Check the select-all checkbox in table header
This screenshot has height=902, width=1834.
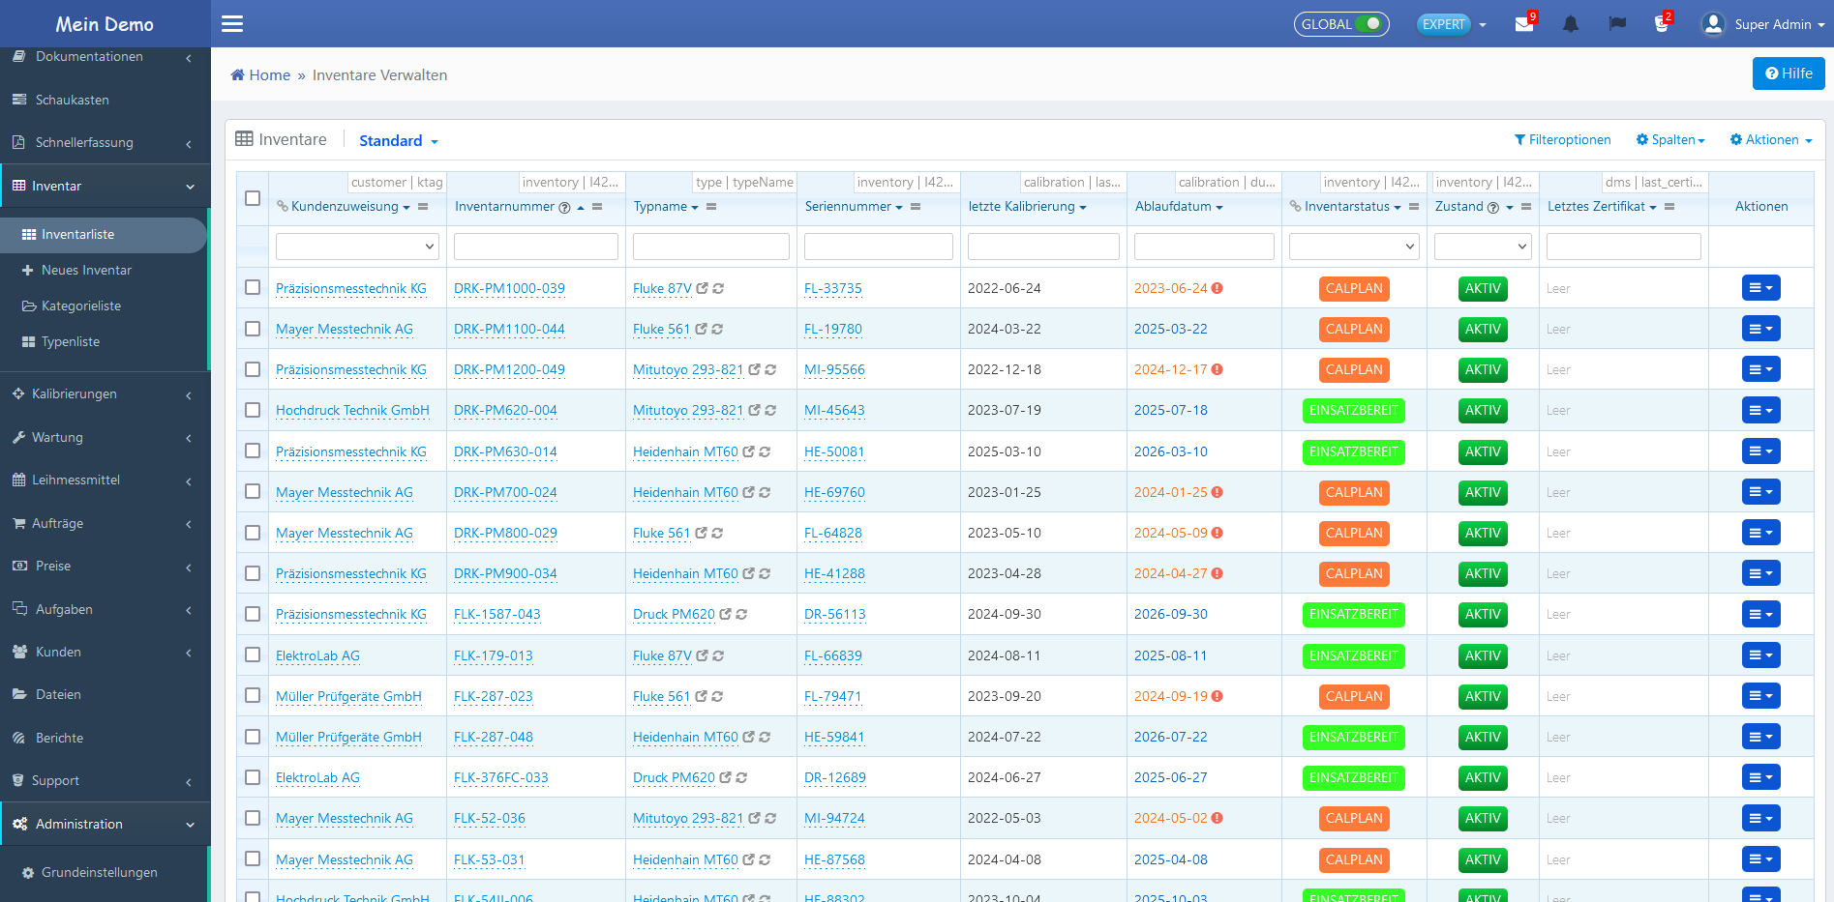coord(253,198)
